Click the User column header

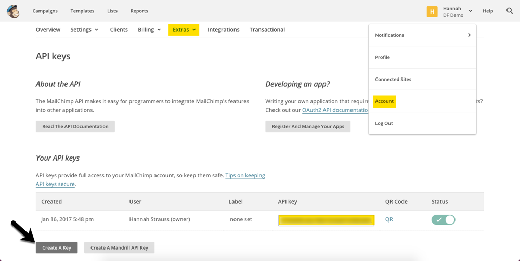click(x=135, y=202)
